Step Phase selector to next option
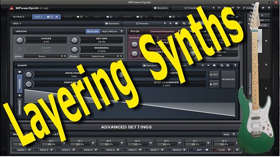 click(x=122, y=56)
